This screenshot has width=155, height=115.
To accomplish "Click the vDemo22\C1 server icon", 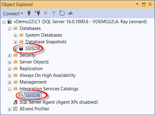I will pos(9,22).
